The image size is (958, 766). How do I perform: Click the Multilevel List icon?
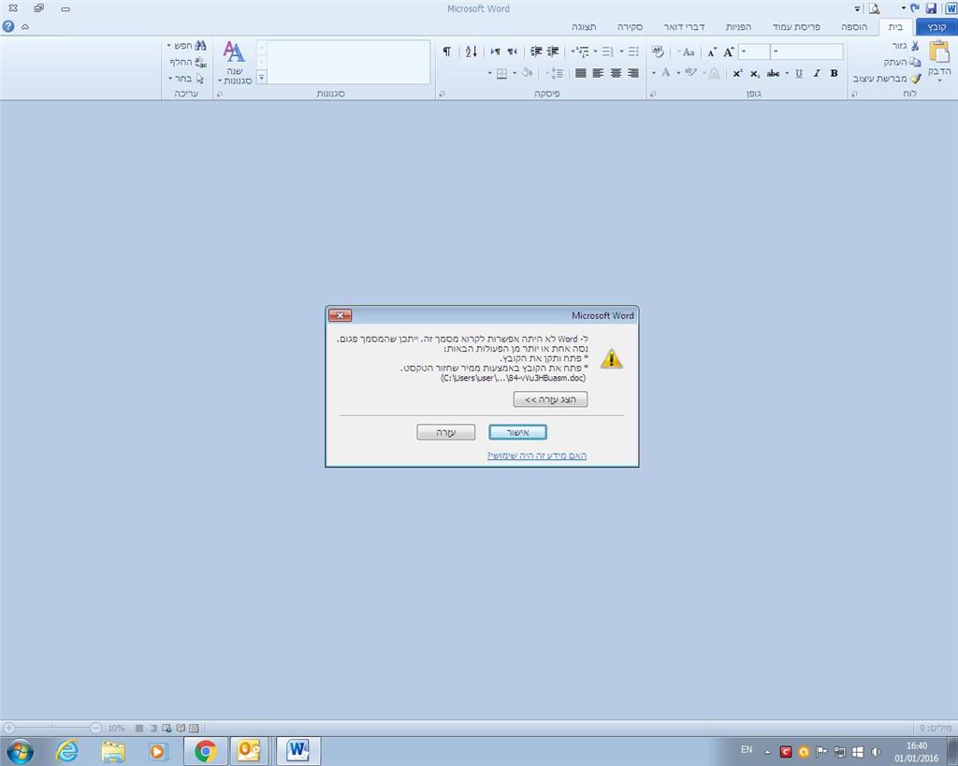tap(581, 52)
